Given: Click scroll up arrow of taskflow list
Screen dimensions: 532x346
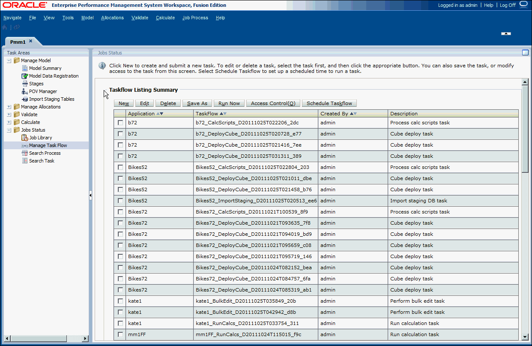Looking at the screenshot, I should (x=525, y=82).
